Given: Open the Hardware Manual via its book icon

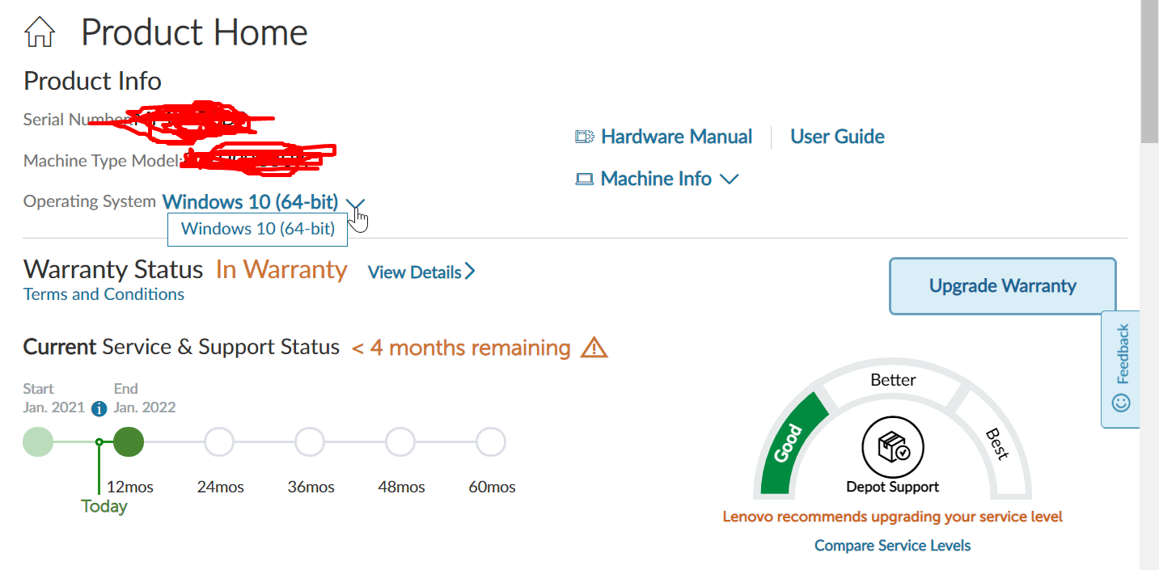Looking at the screenshot, I should (x=584, y=136).
